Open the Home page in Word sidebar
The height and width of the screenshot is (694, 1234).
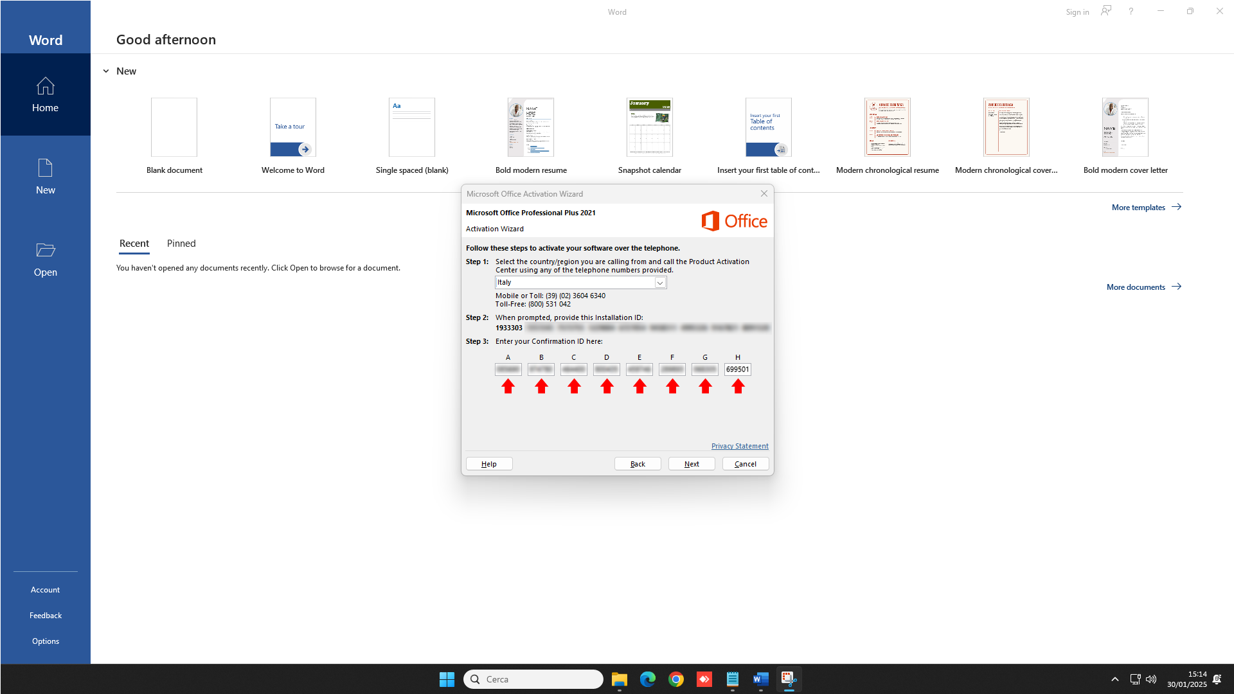pos(45,94)
